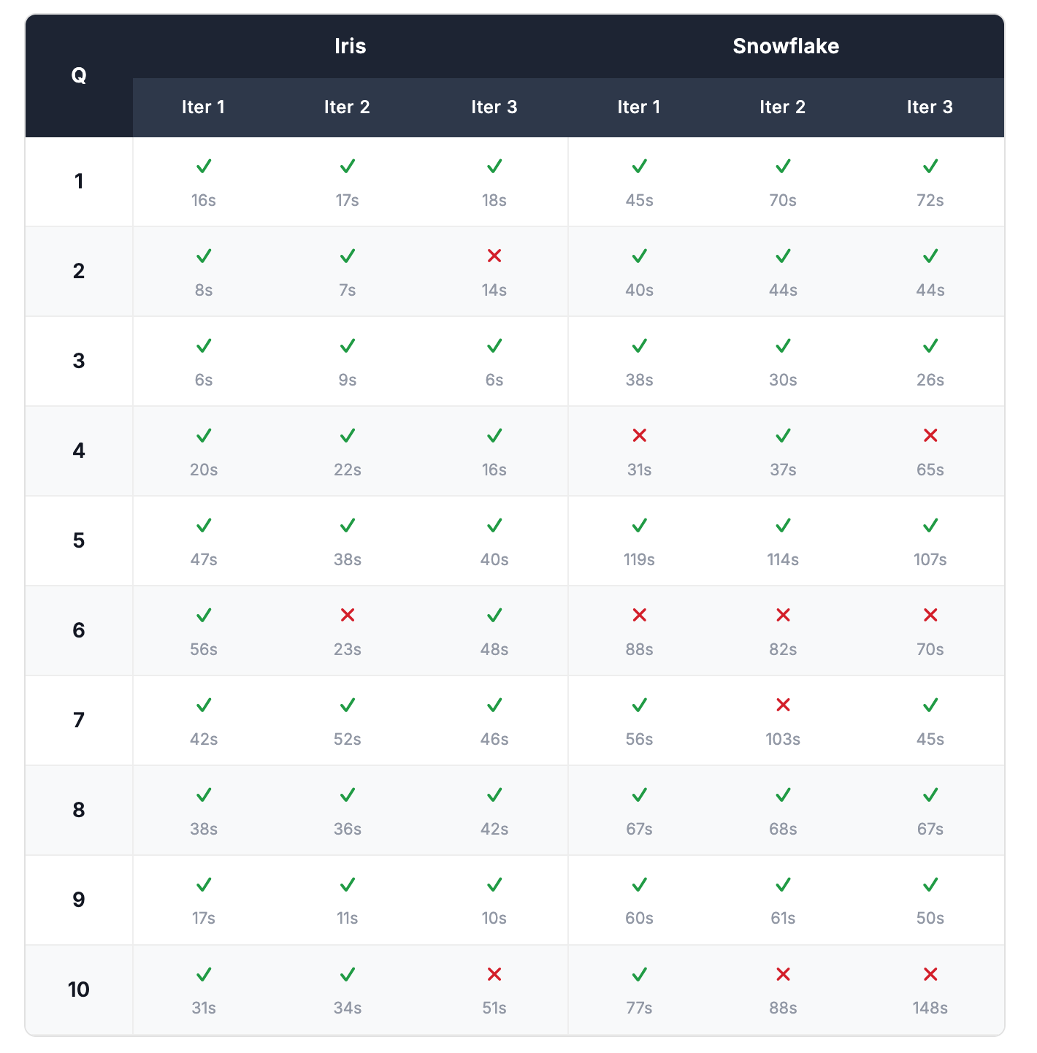This screenshot has width=1037, height=1053.
Task: Click Iter 3 header under Snowflake
Action: (x=930, y=107)
